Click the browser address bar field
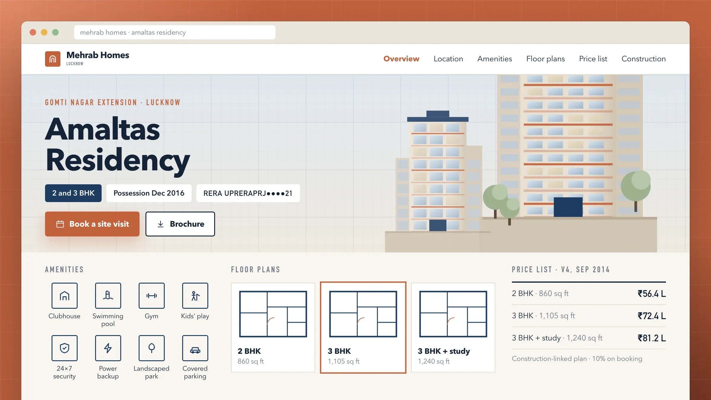Viewport: 711px width, 400px height. (175, 32)
